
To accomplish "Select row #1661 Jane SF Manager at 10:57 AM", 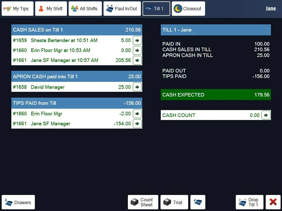I will click(x=77, y=60).
